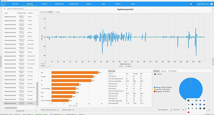Click the Game column header
214x115 pixels.
pyautogui.click(x=6, y=13)
